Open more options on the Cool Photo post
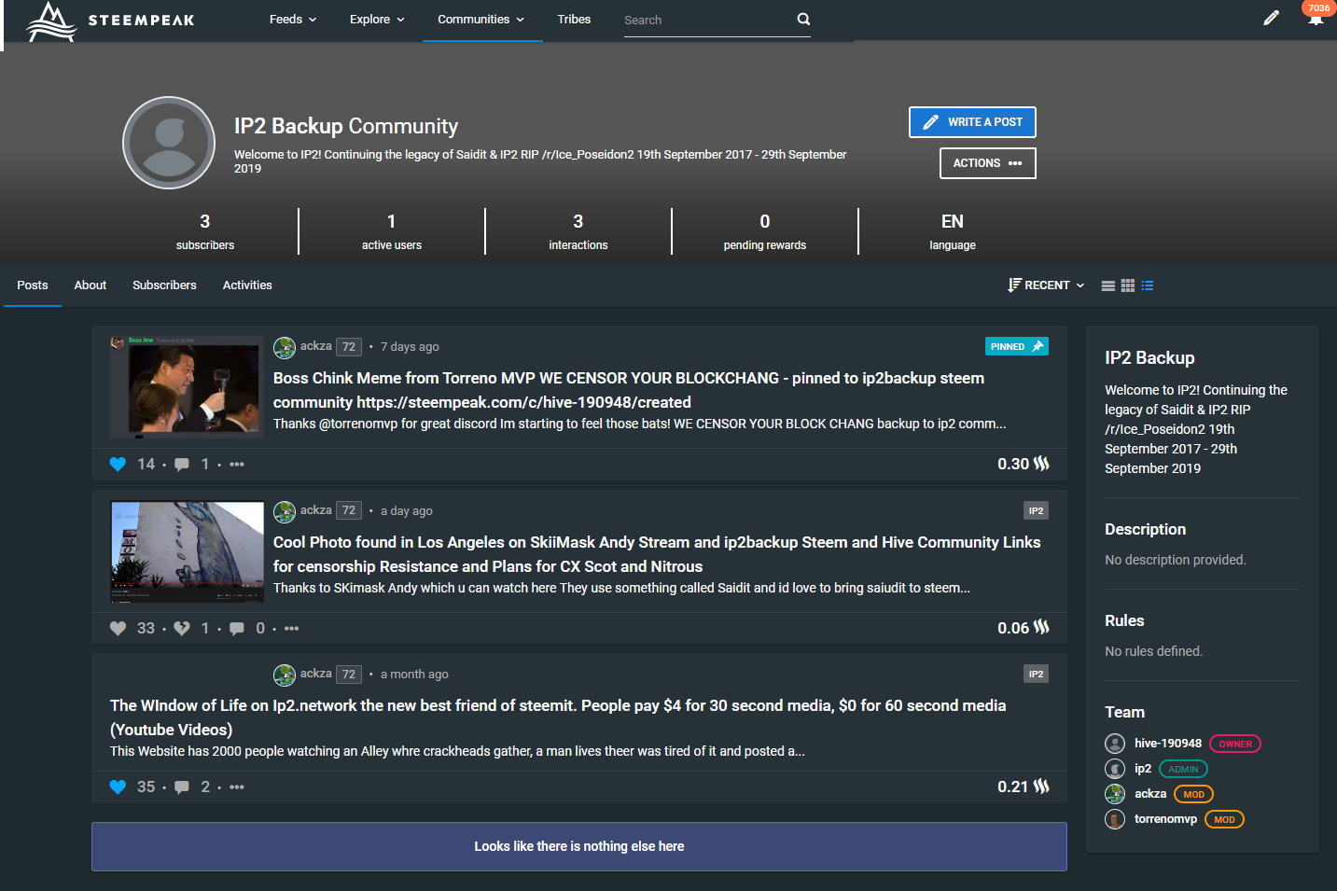1337x891 pixels. tap(292, 628)
